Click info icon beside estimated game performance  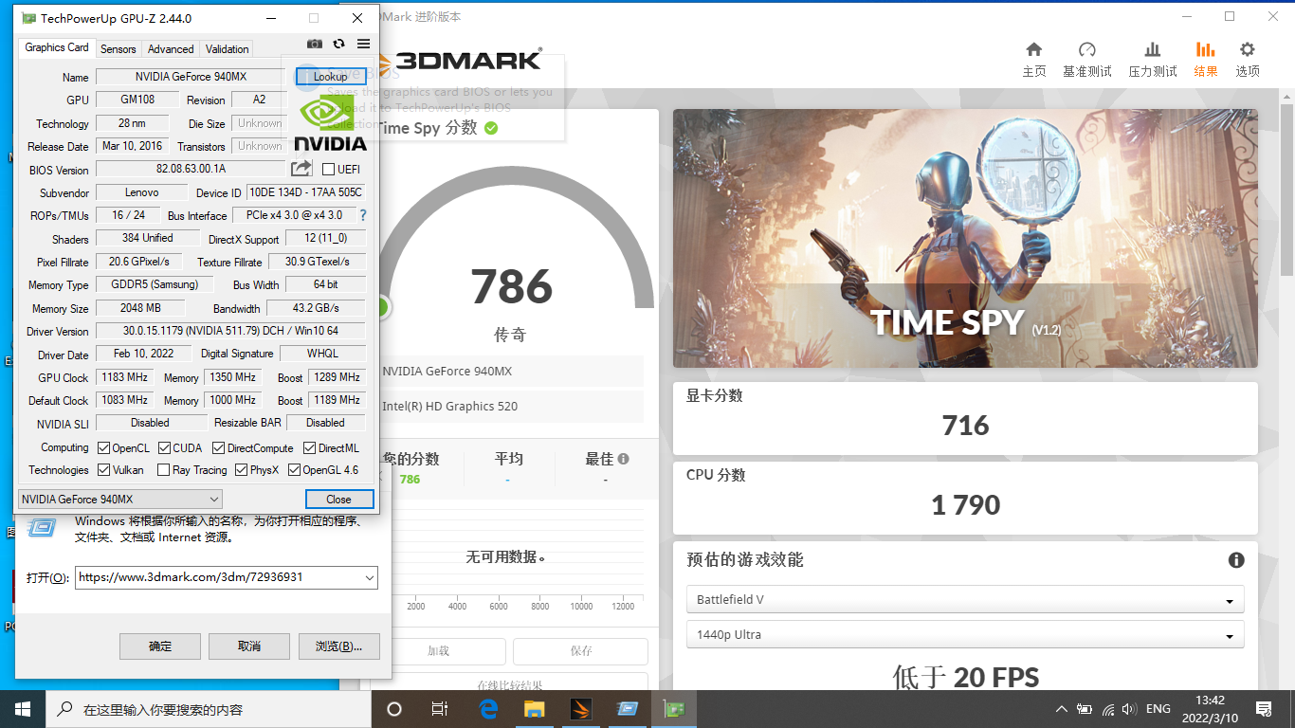click(x=1236, y=560)
